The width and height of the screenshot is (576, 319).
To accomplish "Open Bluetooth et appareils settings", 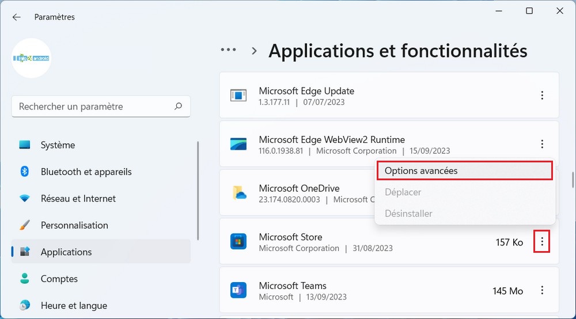I will [x=101, y=172].
